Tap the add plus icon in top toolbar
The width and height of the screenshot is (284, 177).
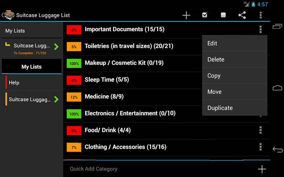[x=186, y=15]
